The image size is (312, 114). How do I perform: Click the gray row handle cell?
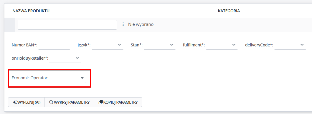click(10, 25)
